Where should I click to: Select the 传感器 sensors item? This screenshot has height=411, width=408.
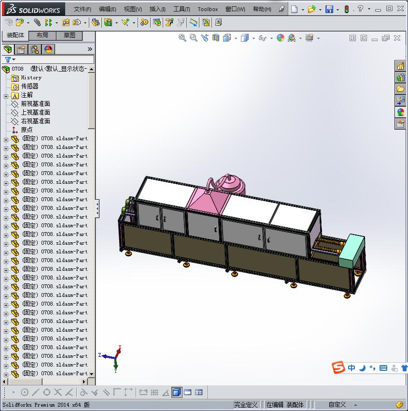pyautogui.click(x=29, y=86)
